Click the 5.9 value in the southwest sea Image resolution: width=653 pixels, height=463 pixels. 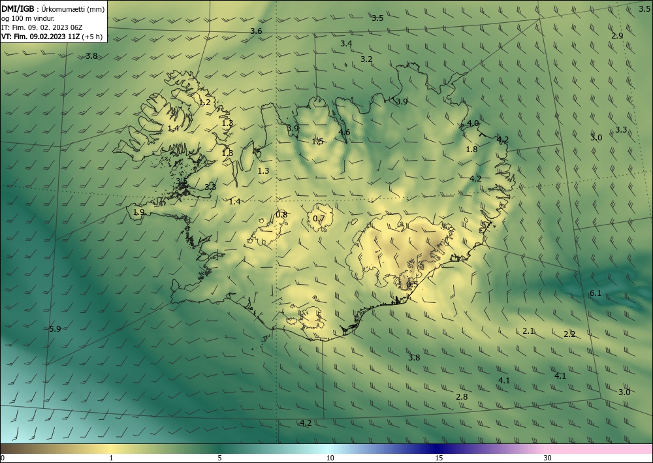[x=55, y=328]
